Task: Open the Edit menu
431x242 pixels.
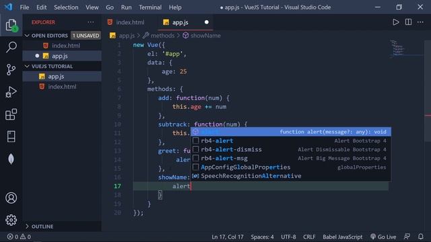Action: [42, 7]
